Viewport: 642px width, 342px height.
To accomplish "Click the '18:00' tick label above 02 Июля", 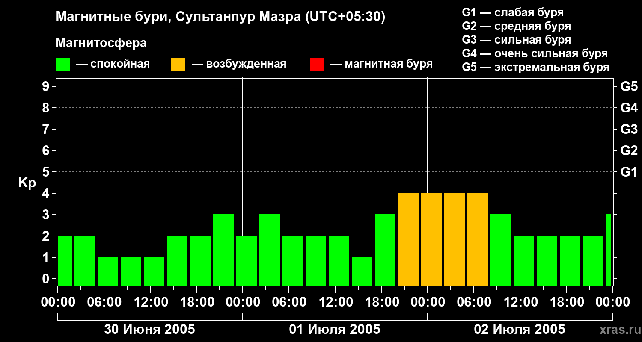I will (566, 302).
